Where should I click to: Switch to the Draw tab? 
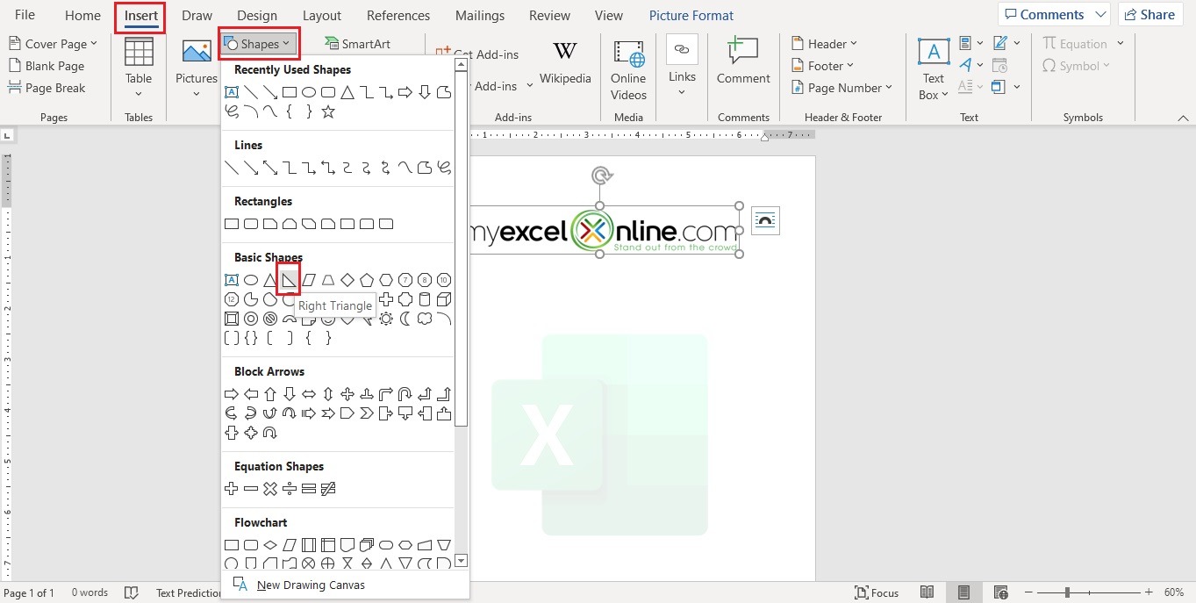(197, 15)
